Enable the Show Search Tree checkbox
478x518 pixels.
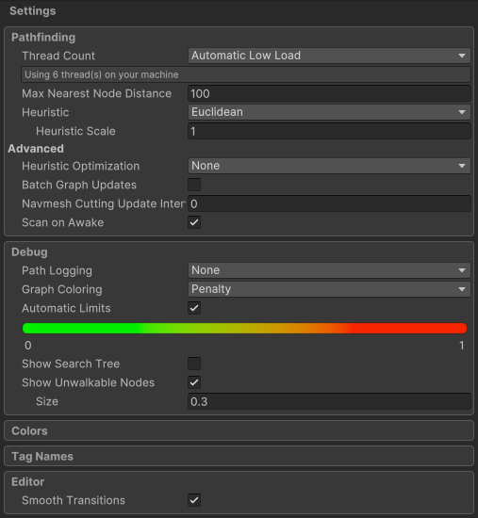194,364
